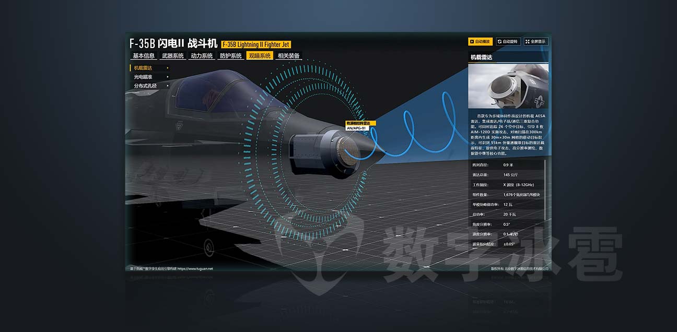Click the 自动旋转 rotate icon
The image size is (677, 332).
point(500,41)
